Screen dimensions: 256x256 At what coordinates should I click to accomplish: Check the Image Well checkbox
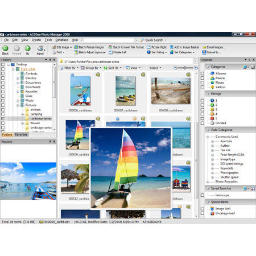(x=203, y=209)
